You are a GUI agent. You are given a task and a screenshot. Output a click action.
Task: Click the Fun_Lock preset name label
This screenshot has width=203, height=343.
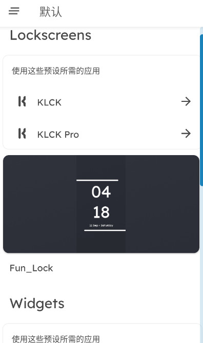click(31, 268)
